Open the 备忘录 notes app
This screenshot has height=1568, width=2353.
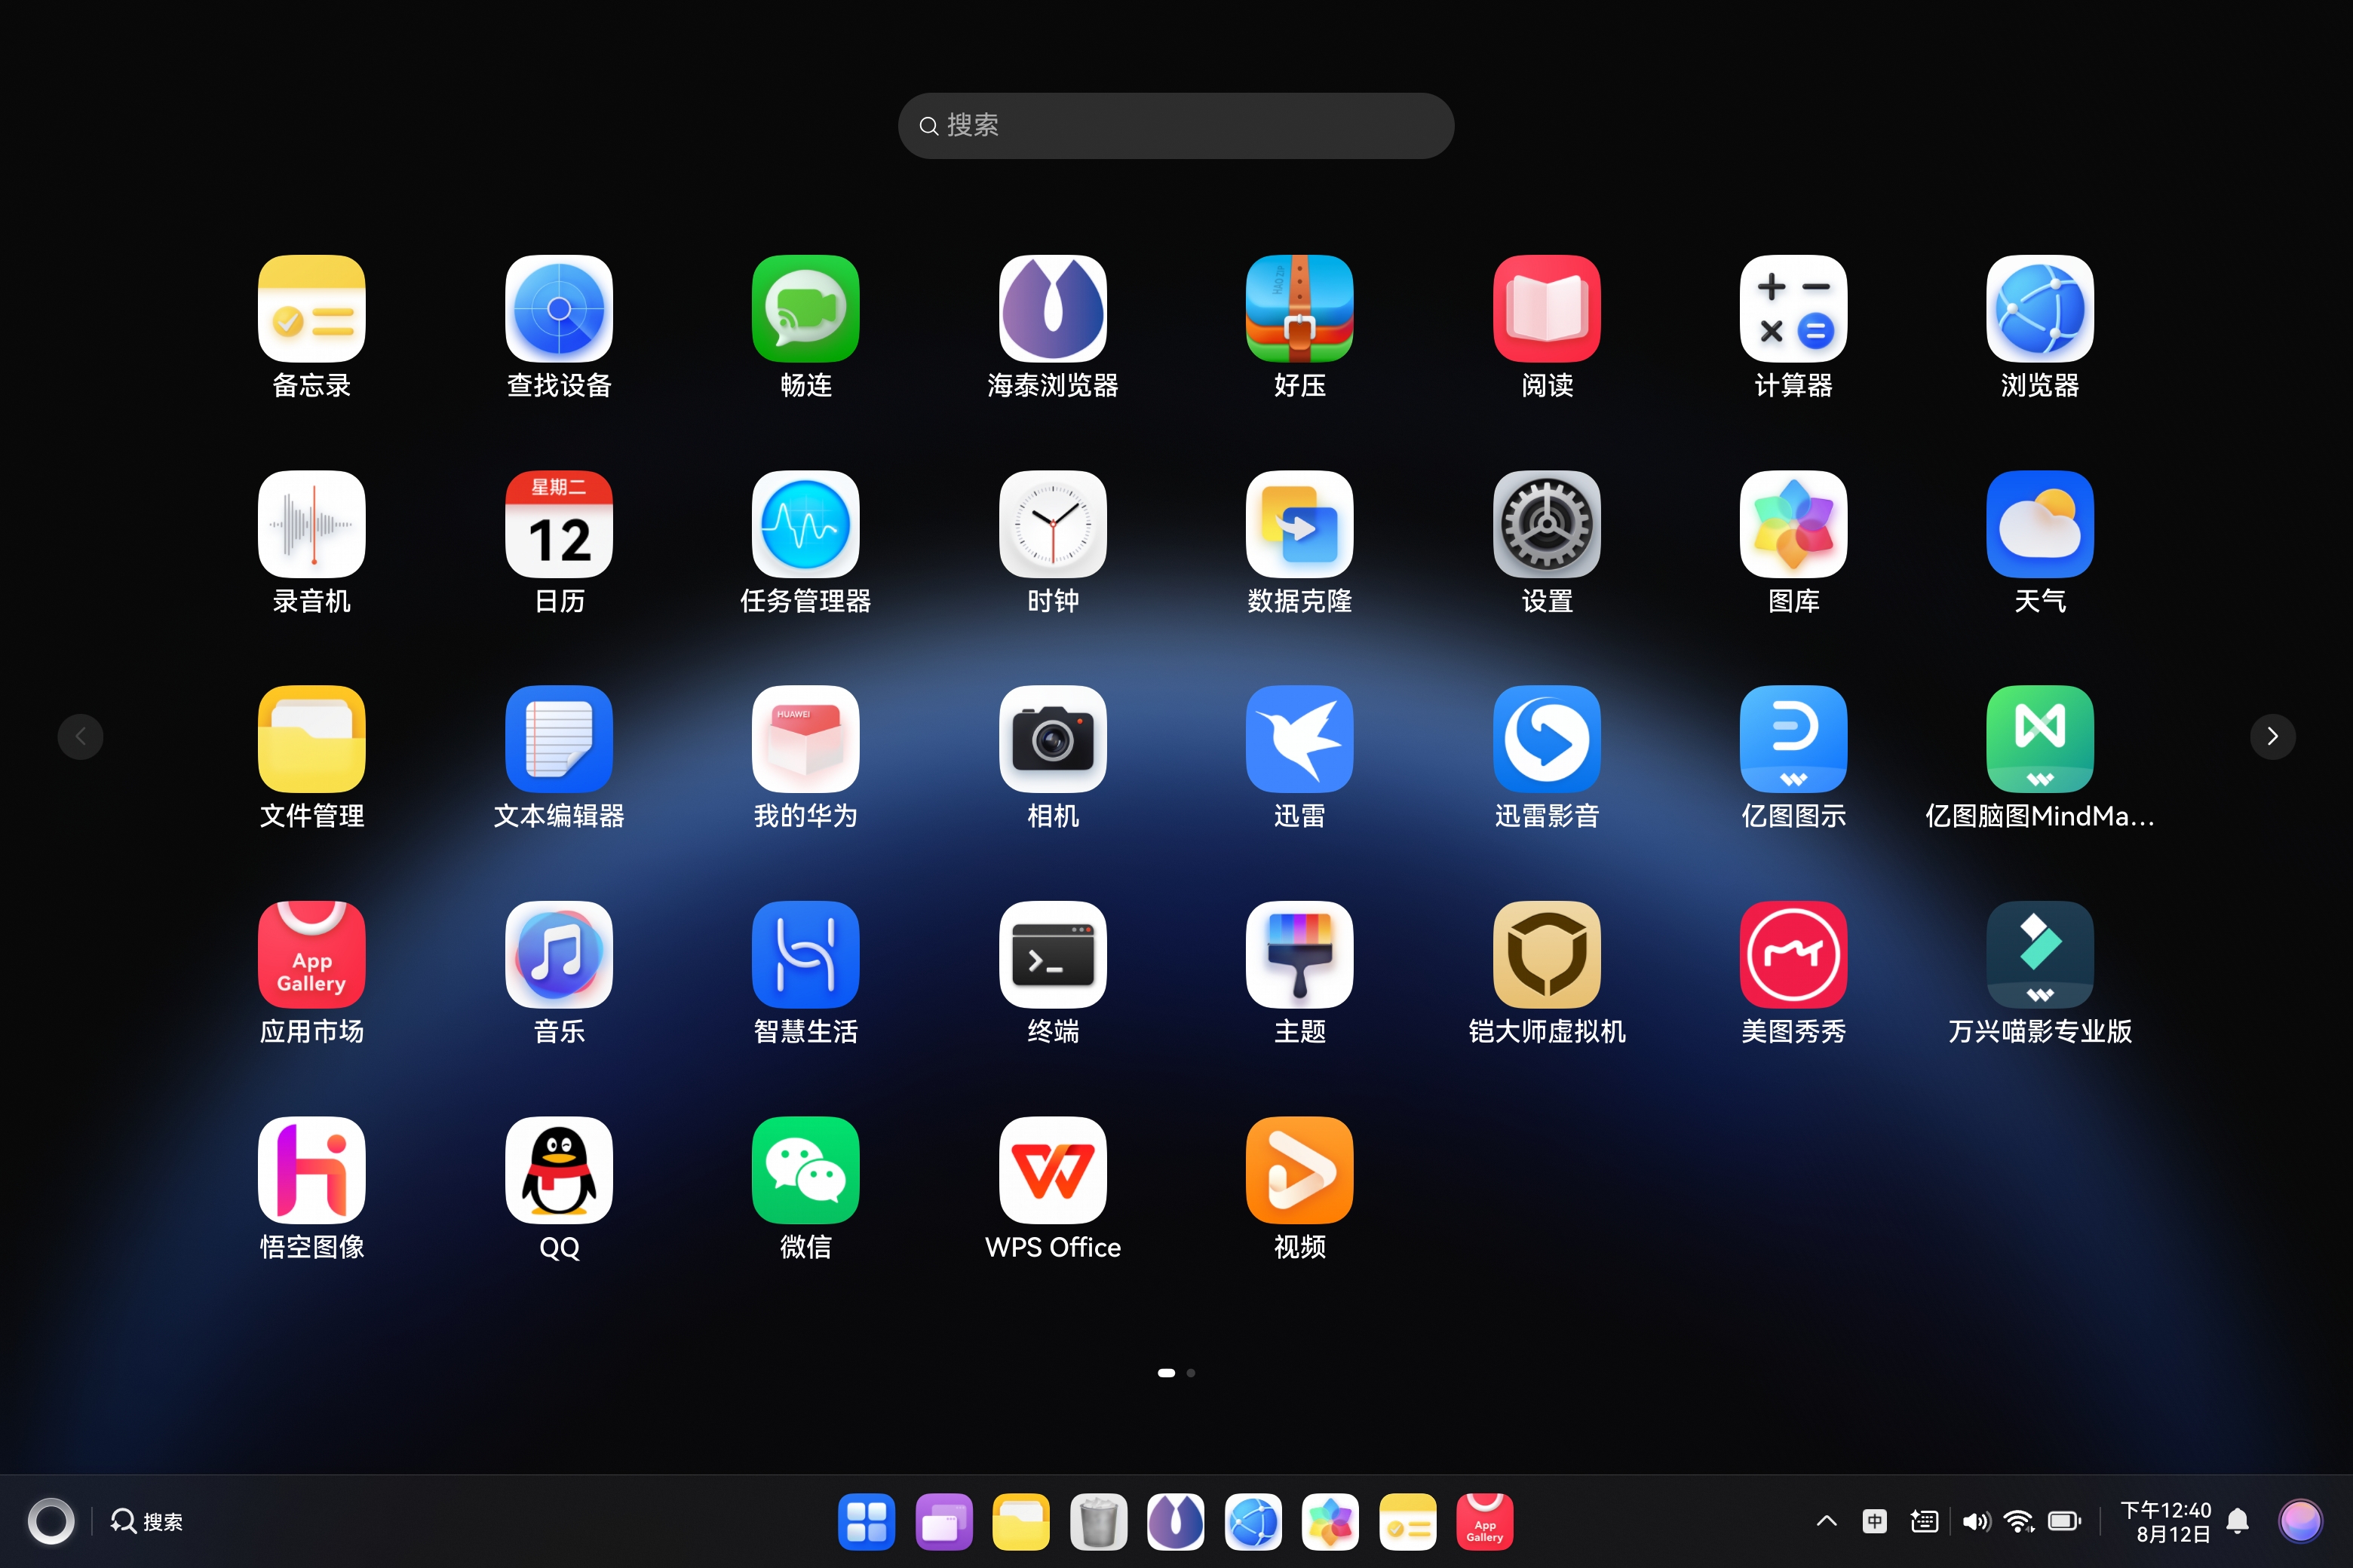click(x=311, y=308)
